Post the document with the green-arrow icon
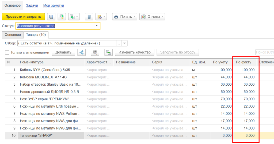The height and width of the screenshot is (144, 274). (62, 17)
